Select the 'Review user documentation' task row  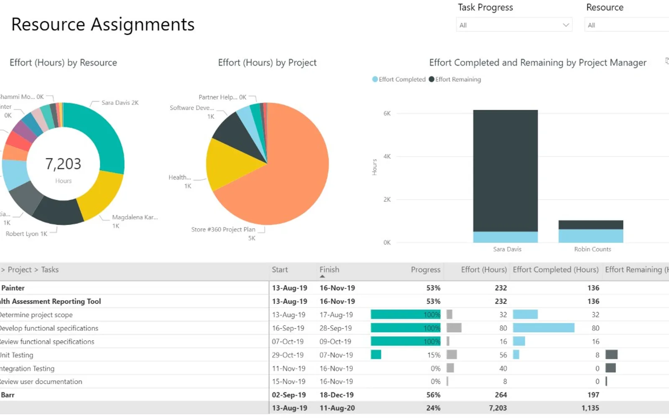[334, 382]
